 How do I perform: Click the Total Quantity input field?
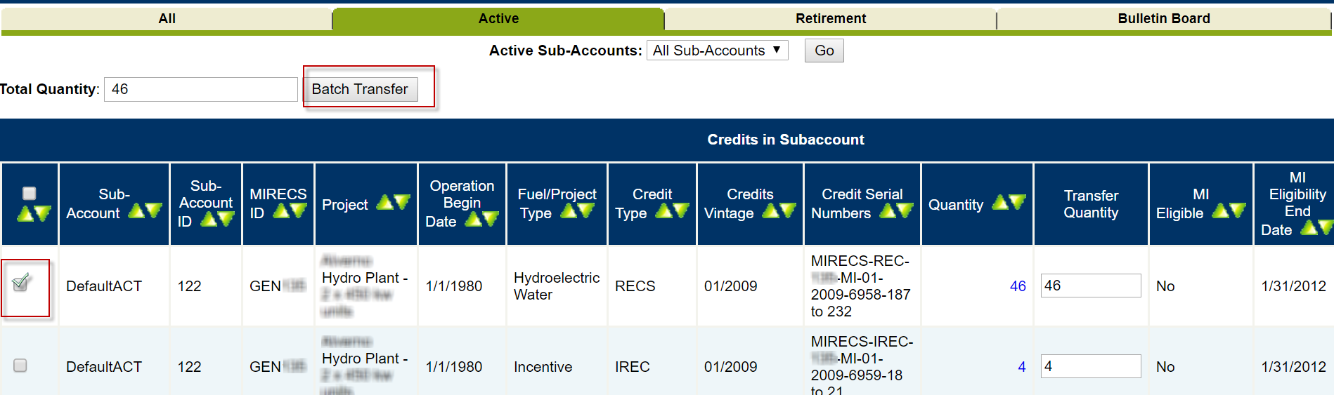pyautogui.click(x=200, y=89)
